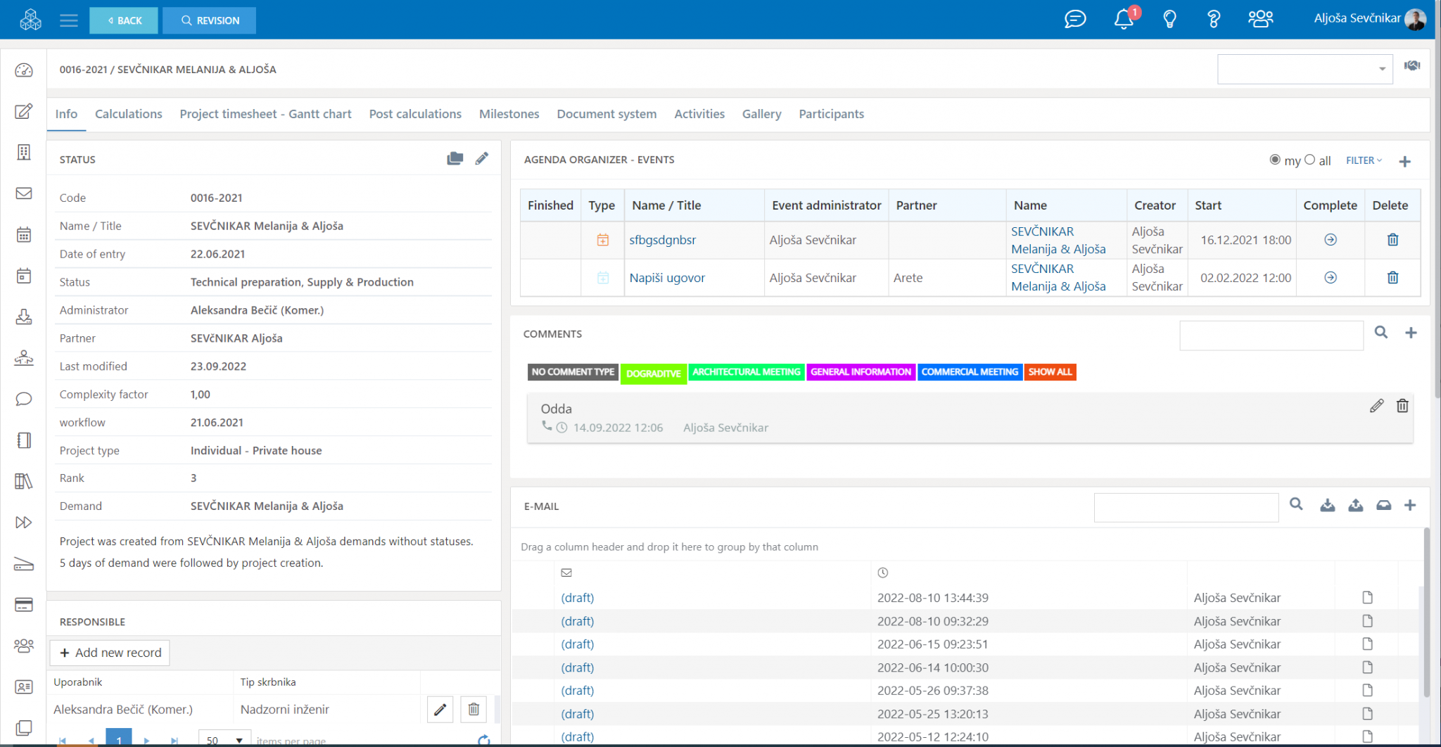Open the empty dropdown at top right

click(x=1304, y=69)
